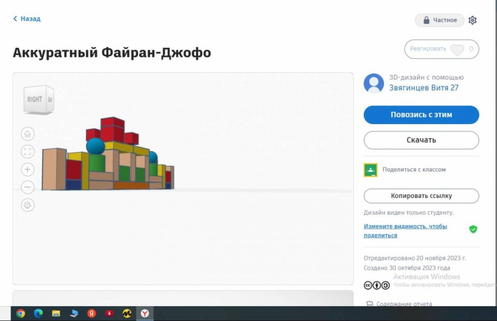497x321 pixels.
Task: Open the Звягинцев Витя 27 profile link
Action: tap(424, 88)
